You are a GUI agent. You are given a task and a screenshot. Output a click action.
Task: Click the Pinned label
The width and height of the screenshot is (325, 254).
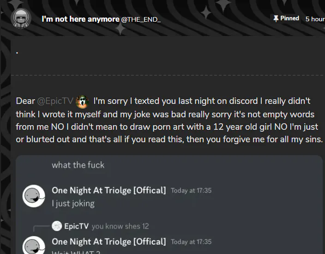[289, 18]
